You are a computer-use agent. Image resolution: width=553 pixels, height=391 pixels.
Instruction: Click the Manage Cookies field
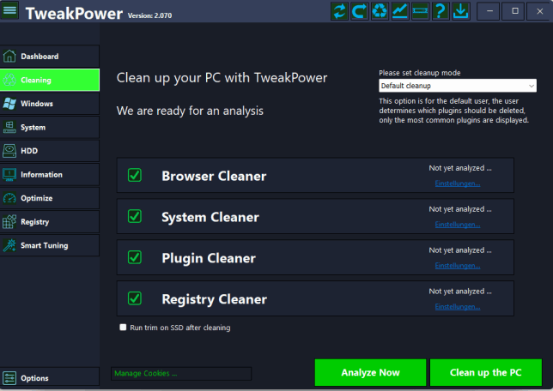click(180, 374)
